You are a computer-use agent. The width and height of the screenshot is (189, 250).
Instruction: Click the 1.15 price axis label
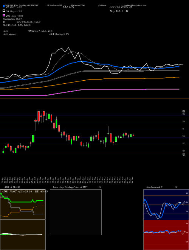[183, 151]
